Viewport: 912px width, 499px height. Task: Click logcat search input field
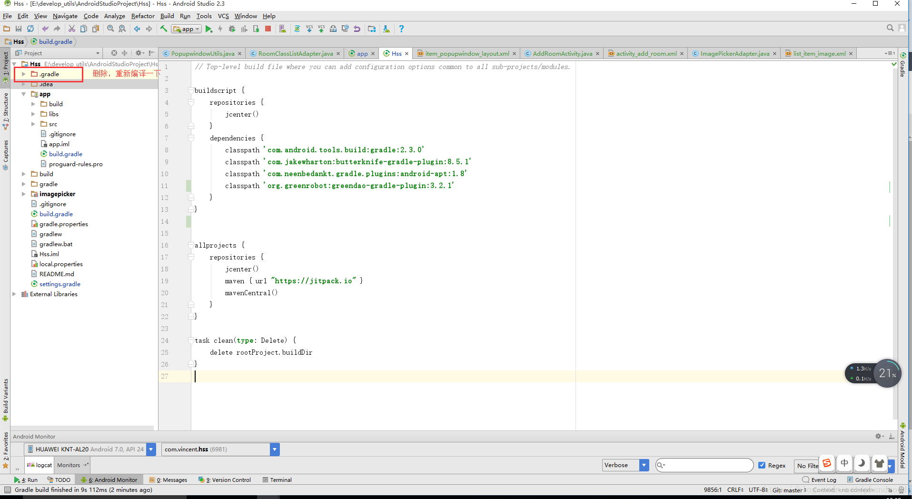coord(704,465)
